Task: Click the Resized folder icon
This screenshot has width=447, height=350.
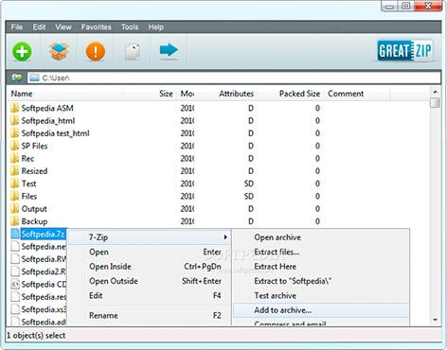Action: click(14, 171)
